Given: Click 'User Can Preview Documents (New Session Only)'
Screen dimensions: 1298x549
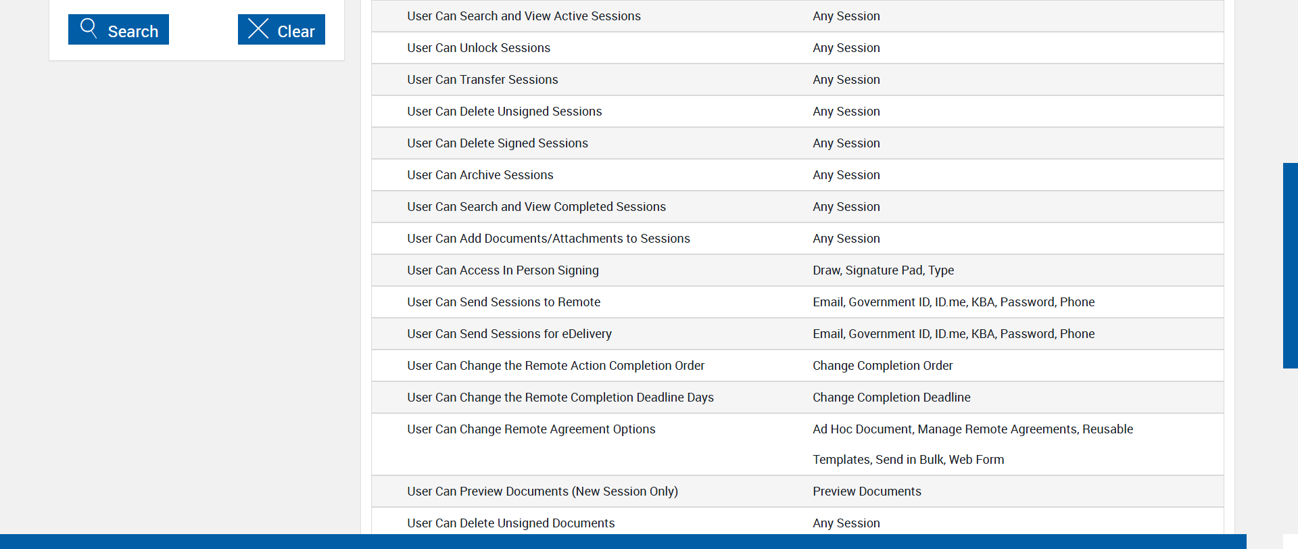Looking at the screenshot, I should 542,492.
